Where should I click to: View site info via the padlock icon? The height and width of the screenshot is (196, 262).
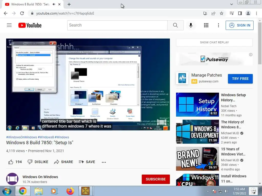[32, 13]
